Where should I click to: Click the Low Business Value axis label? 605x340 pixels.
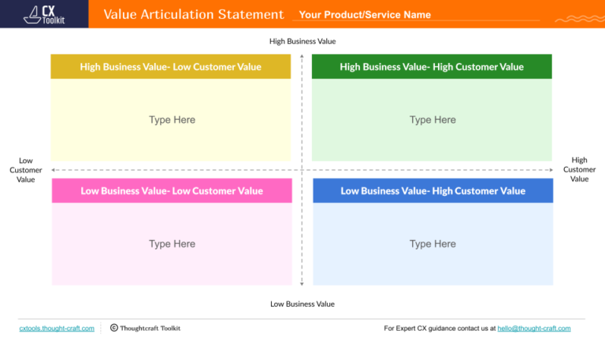point(302,304)
